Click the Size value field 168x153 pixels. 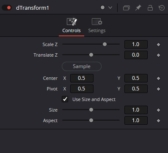click(136, 110)
